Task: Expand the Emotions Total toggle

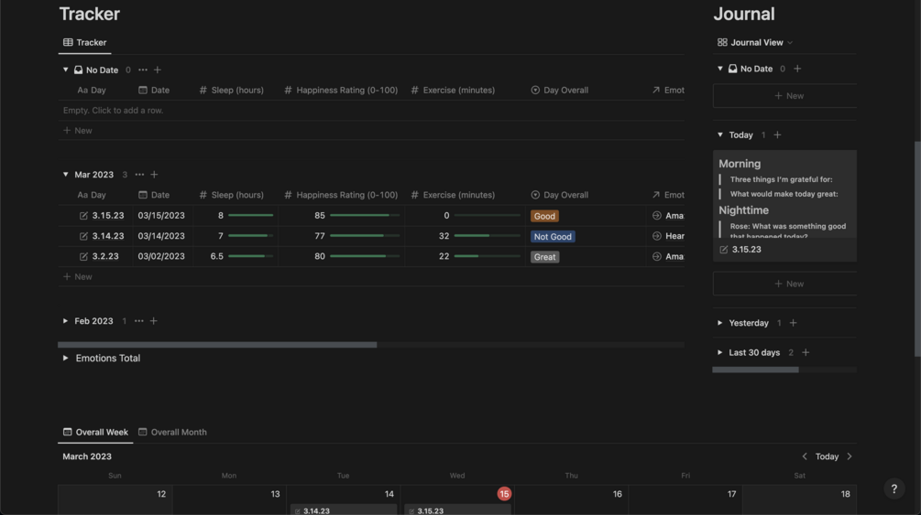Action: tap(65, 359)
